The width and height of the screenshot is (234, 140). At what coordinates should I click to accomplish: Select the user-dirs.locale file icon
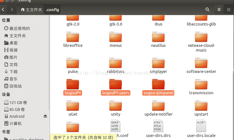(201, 126)
